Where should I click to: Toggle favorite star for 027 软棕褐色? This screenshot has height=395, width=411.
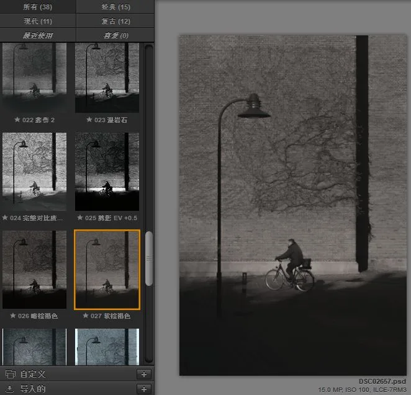click(x=86, y=316)
